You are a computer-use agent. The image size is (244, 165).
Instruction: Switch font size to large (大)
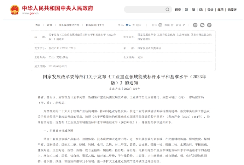click(134, 25)
